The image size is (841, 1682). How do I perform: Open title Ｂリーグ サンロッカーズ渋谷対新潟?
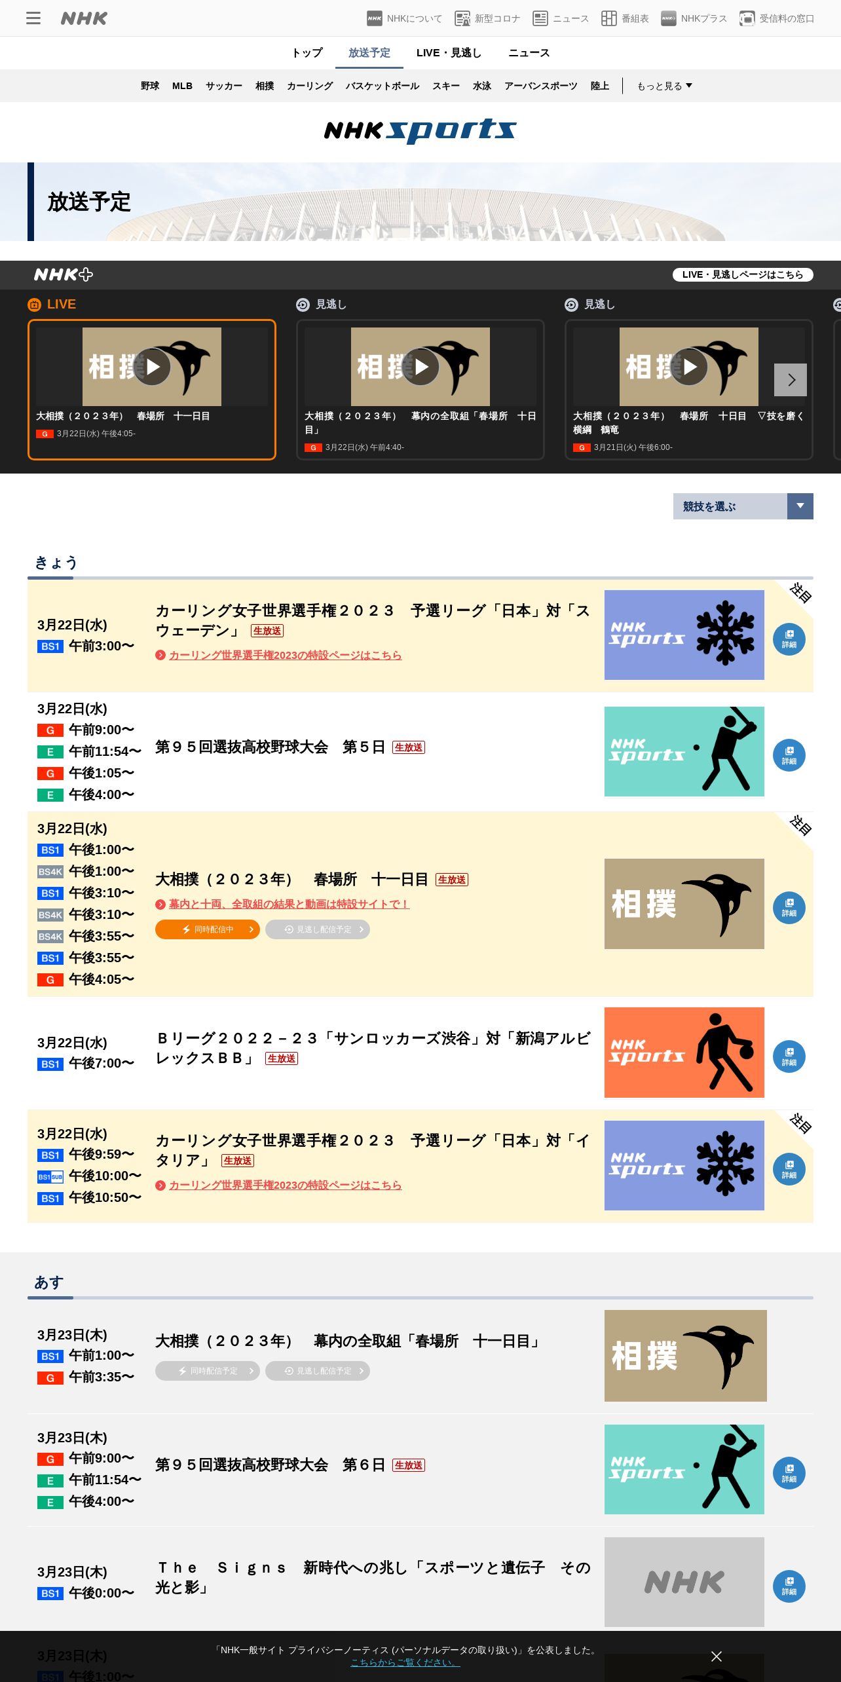pos(373,1048)
